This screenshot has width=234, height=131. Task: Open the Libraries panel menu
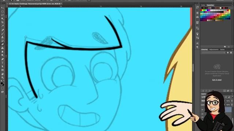pyautogui.click(x=232, y=49)
